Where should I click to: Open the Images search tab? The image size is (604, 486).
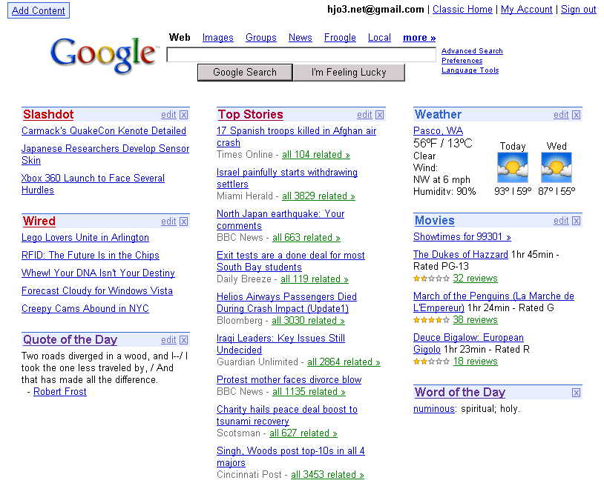click(x=217, y=38)
